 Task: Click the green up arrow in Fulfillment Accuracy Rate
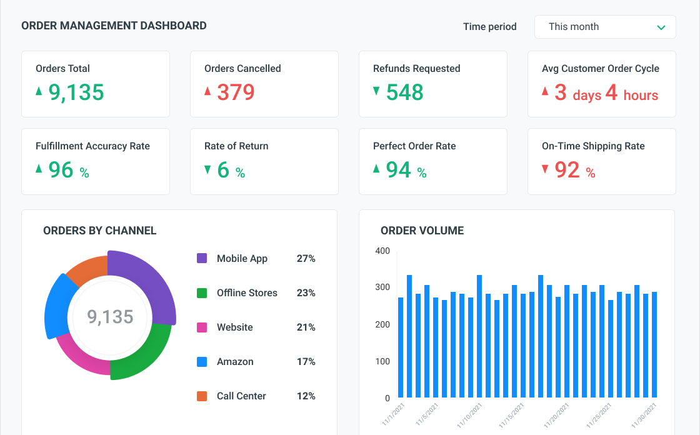39,168
